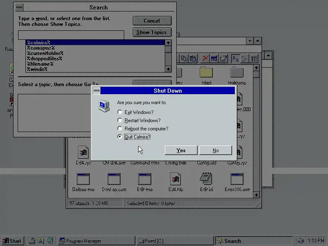Open the Search window system menu
This screenshot has width=328, height=246.
pos(19,7)
